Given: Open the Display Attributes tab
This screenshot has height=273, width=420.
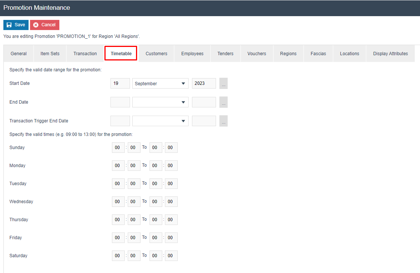Looking at the screenshot, I should click(x=390, y=54).
